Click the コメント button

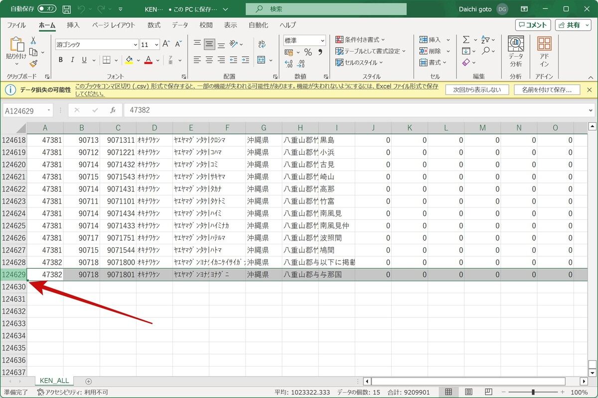[533, 25]
